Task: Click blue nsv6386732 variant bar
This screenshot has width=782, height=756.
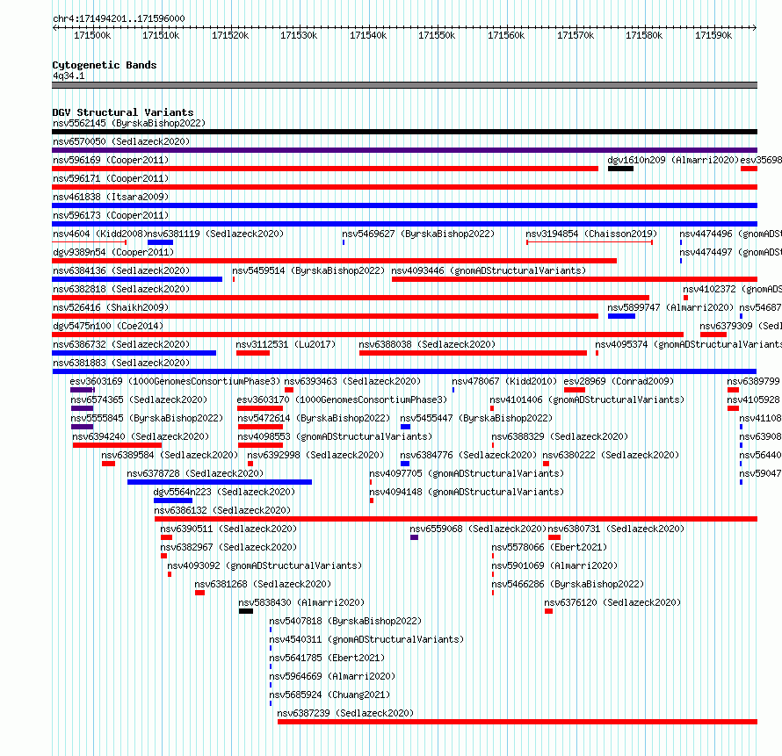Action: click(x=134, y=353)
